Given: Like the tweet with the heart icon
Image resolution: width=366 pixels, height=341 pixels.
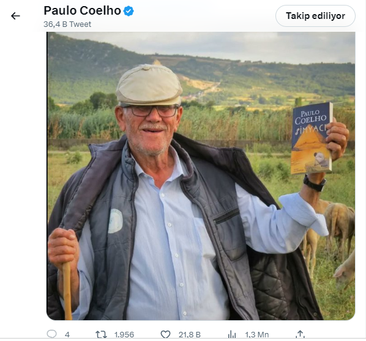Looking at the screenshot, I should pos(165,334).
